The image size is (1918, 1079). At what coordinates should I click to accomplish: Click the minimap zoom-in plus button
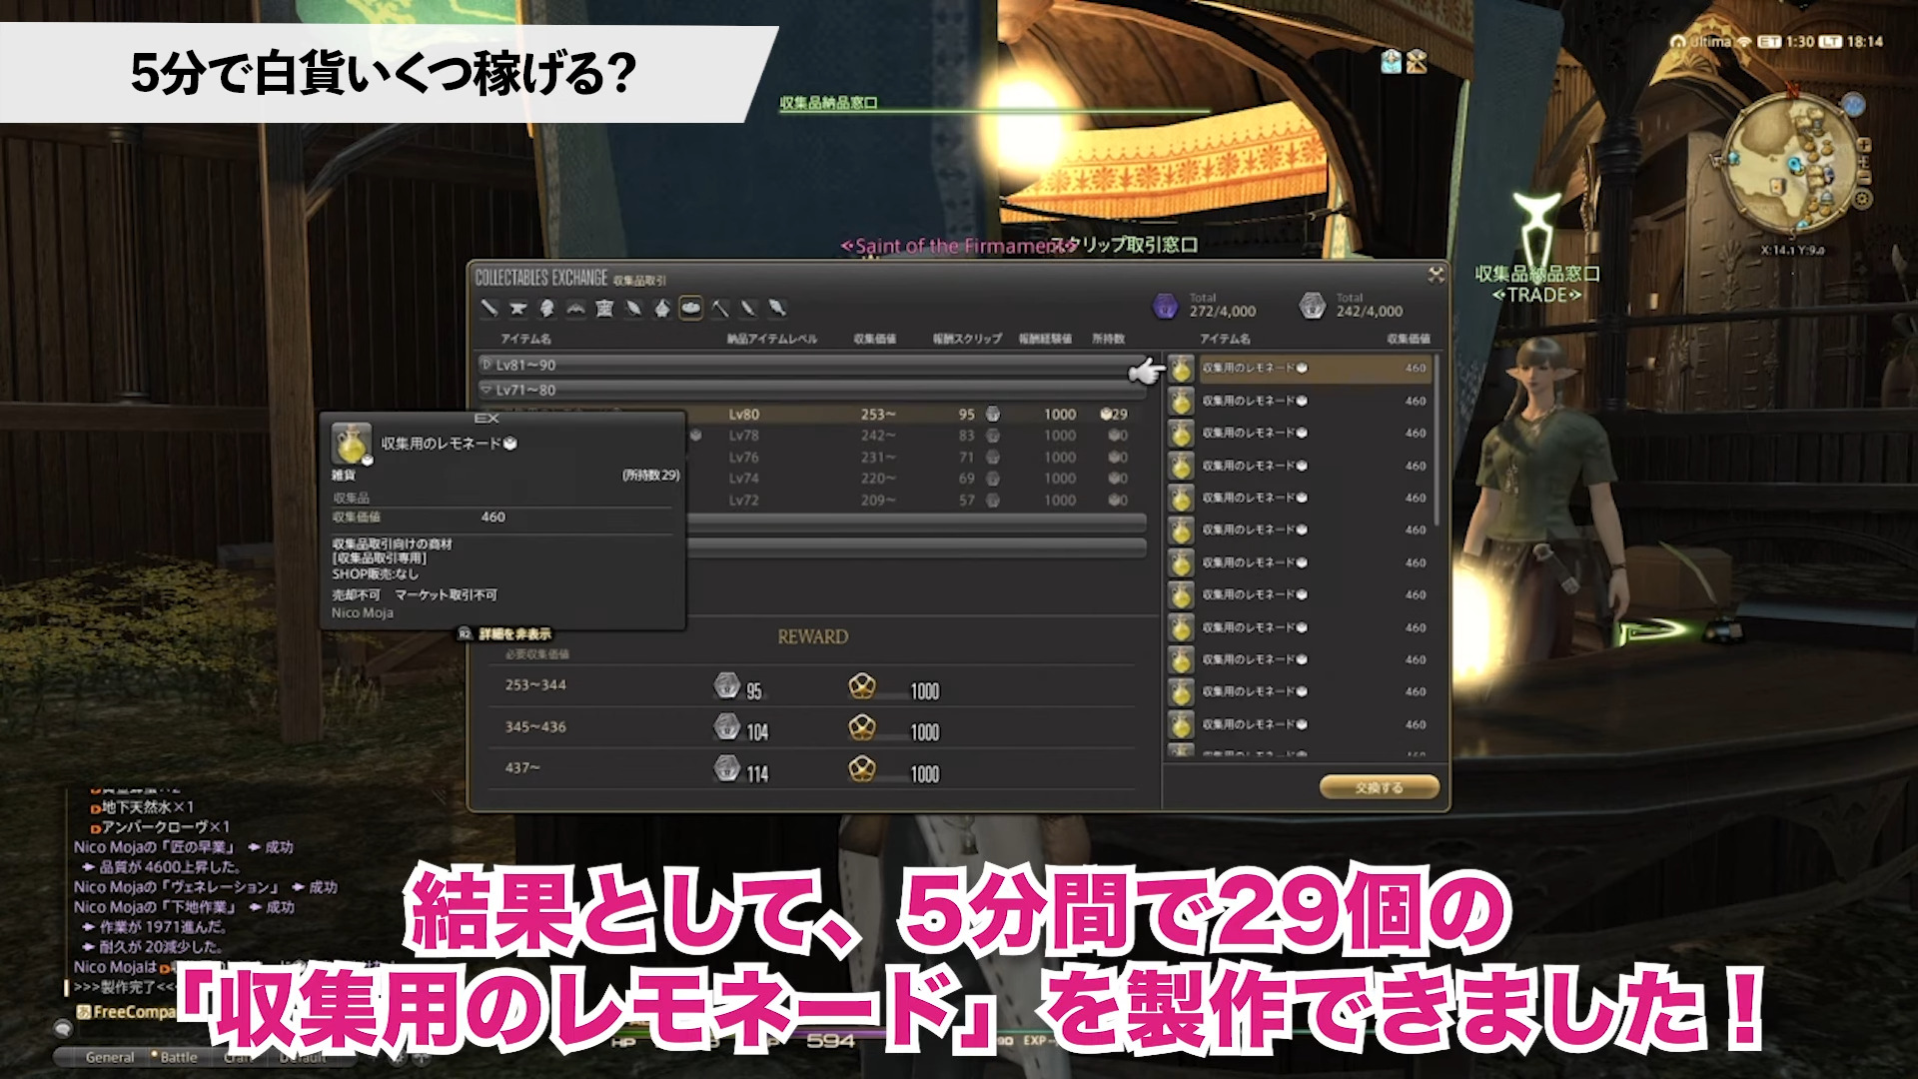(x=1864, y=146)
